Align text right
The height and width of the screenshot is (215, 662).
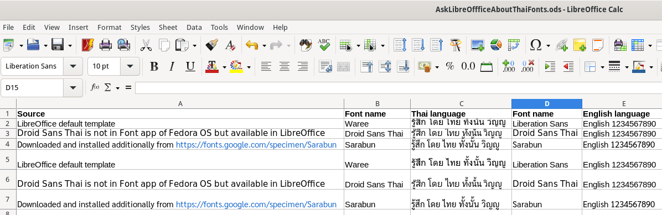[x=303, y=66]
